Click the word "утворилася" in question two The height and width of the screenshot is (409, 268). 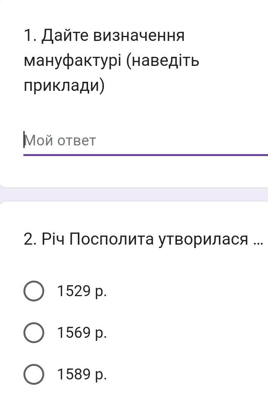coord(203,239)
